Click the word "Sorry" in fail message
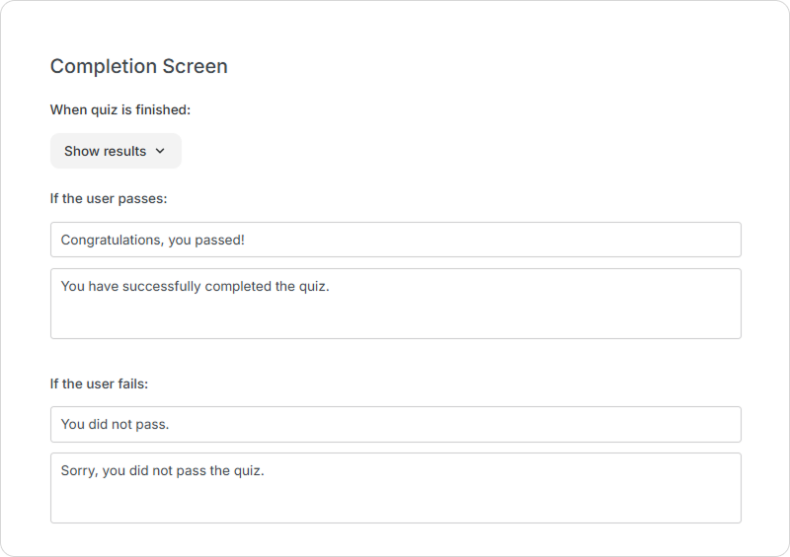This screenshot has width=790, height=557. click(x=78, y=470)
